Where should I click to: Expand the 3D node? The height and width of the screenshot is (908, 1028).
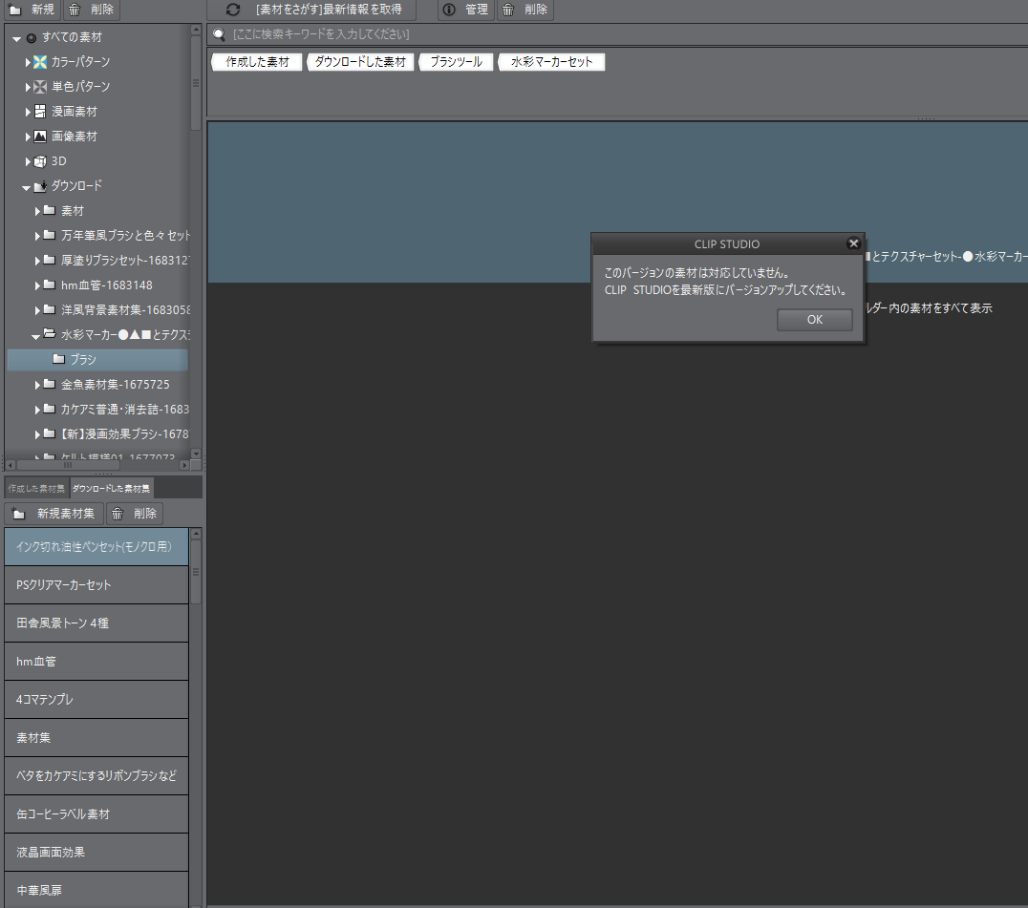pos(28,161)
